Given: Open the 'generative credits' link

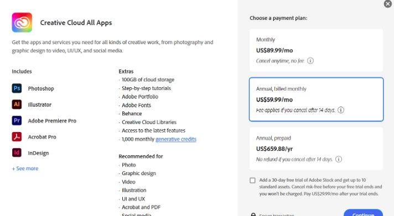Looking at the screenshot, I should pyautogui.click(x=176, y=139).
